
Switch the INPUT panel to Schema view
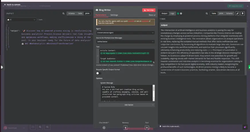coord(71,13)
